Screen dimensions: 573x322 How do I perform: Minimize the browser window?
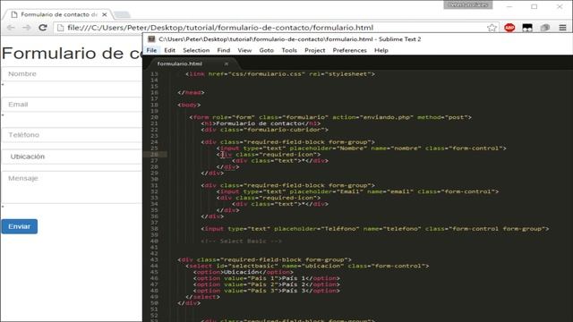(x=509, y=6)
